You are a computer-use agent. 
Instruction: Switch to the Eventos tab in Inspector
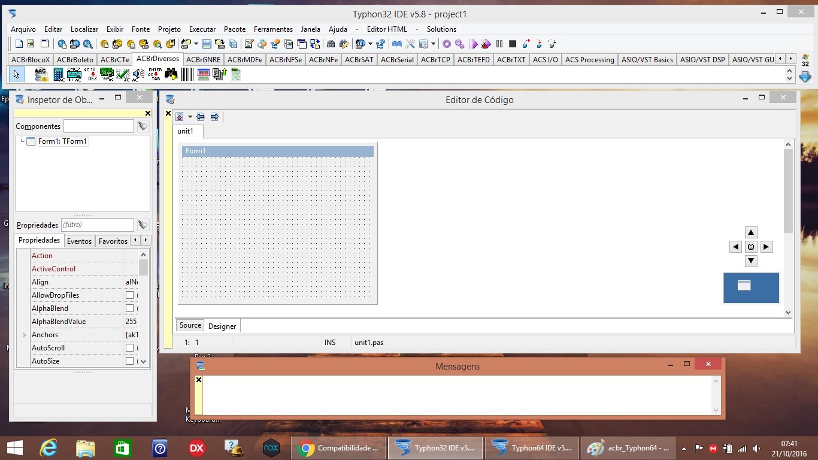point(79,241)
